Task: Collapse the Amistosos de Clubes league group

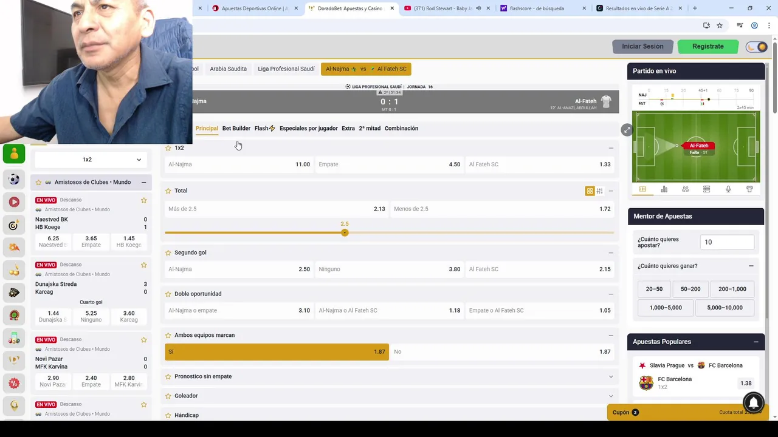Action: [x=144, y=182]
